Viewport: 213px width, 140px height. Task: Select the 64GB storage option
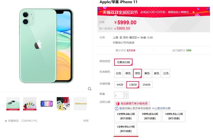tap(120, 85)
